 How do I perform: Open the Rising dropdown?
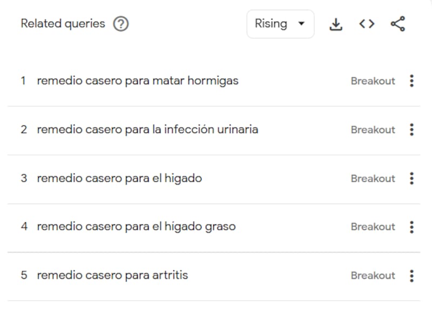tap(280, 24)
